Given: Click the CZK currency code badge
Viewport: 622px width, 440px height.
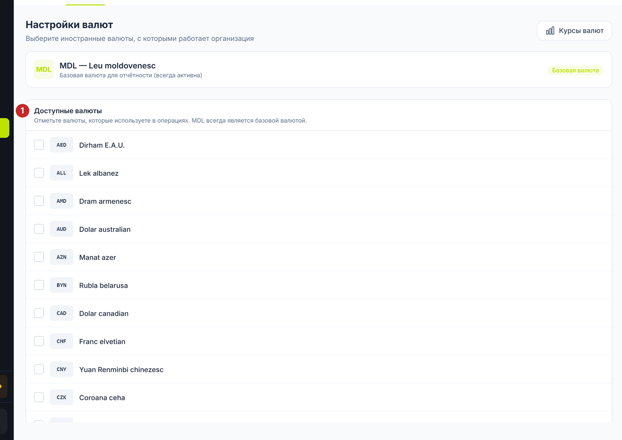Looking at the screenshot, I should click(x=61, y=397).
